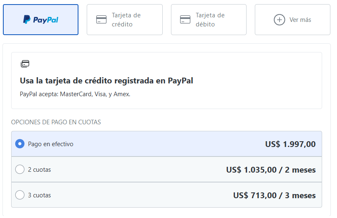The height and width of the screenshot is (218, 337).
Task: Click the 2 cuotas option label
Action: tap(39, 169)
